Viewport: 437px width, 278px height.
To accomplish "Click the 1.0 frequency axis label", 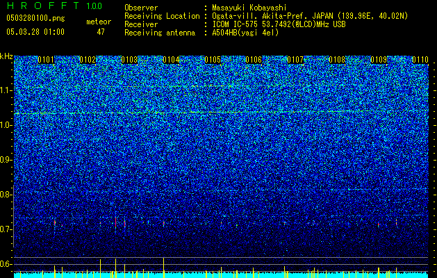I will [x=6, y=125].
